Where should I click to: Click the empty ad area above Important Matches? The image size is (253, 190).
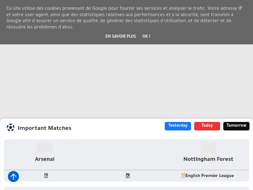126,81
